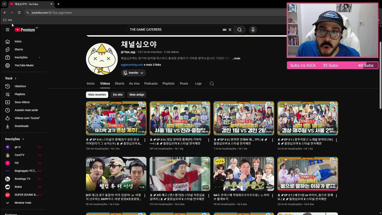This screenshot has width=382, height=215.
Task: Open options menu for EP 2-1 video
Action: [x=336, y=196]
